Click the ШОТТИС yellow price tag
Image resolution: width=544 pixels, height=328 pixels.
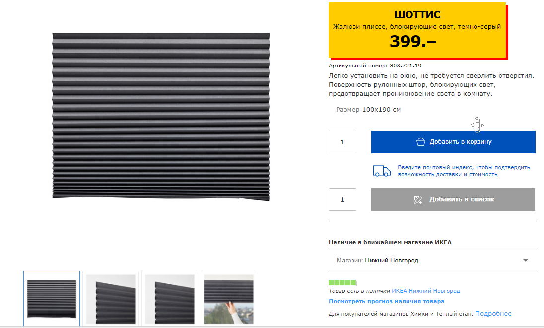[x=418, y=30]
